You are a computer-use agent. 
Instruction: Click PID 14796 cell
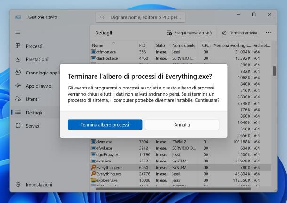pos(144,154)
